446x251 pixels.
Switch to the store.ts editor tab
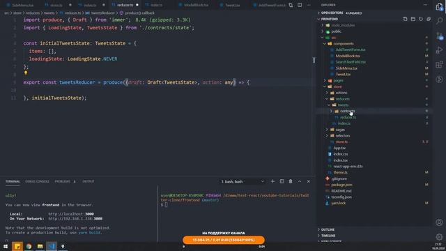click(x=56, y=5)
